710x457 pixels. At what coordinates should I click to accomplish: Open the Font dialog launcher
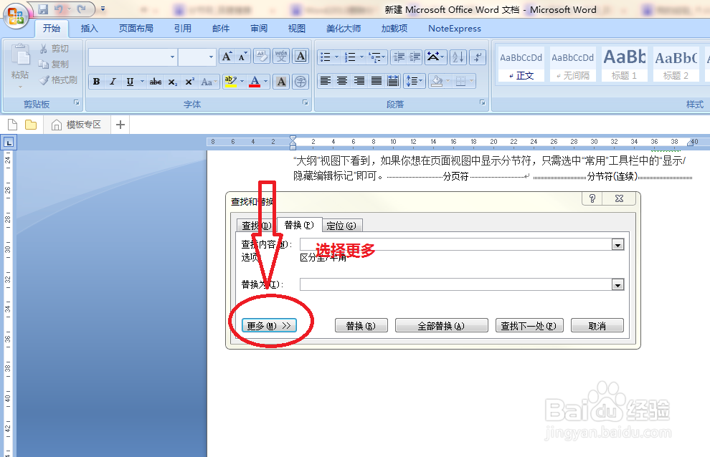306,103
